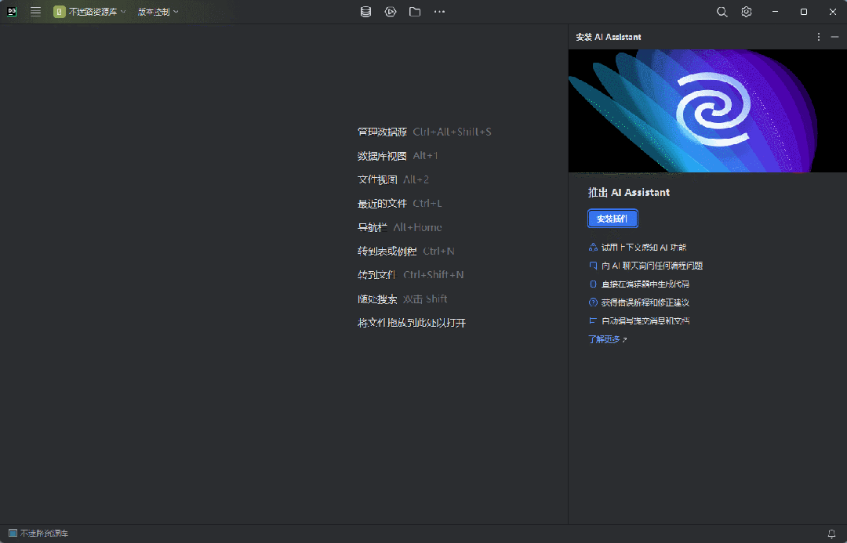Image resolution: width=847 pixels, height=543 pixels.
Task: Click the 管理数据源 hint text
Action: 382,132
